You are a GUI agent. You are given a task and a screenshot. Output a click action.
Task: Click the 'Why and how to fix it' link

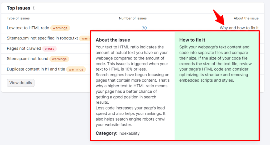pos(239,28)
